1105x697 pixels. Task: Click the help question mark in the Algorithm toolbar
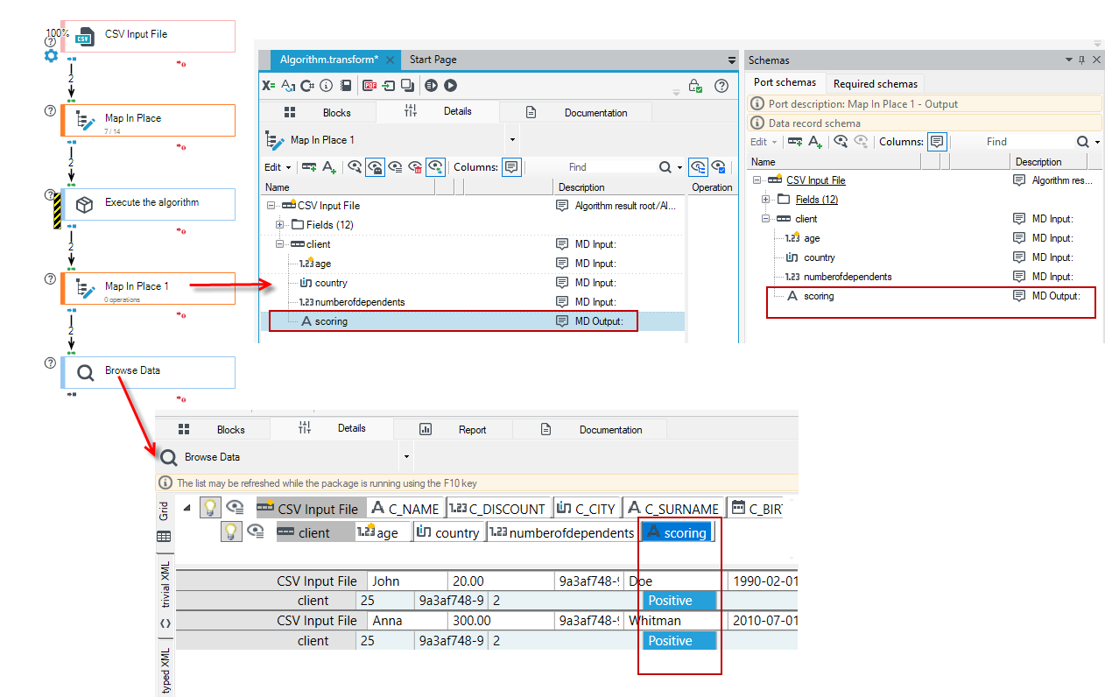pyautogui.click(x=721, y=86)
